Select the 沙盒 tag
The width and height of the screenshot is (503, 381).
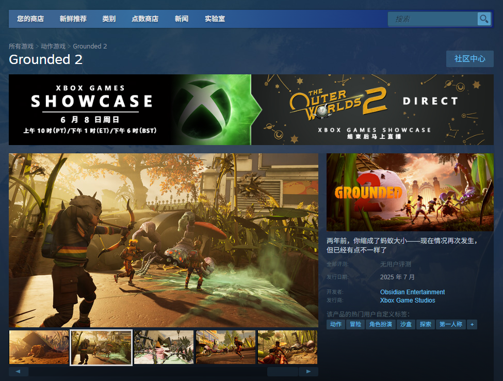[406, 325]
